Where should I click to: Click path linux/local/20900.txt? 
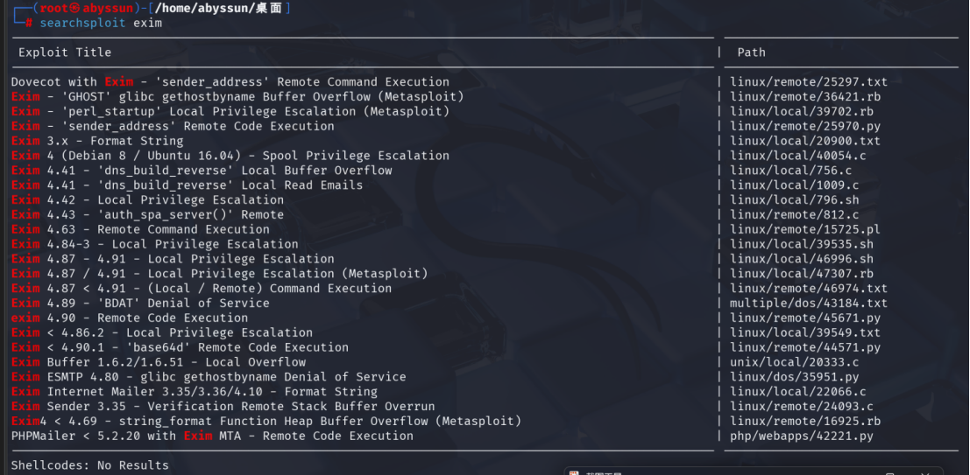805,141
